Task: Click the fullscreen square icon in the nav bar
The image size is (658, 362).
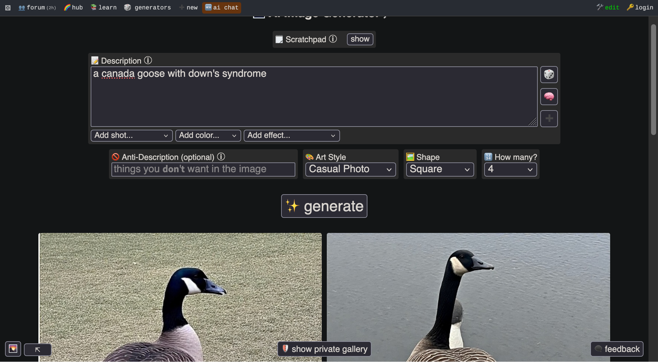Action: pos(8,8)
